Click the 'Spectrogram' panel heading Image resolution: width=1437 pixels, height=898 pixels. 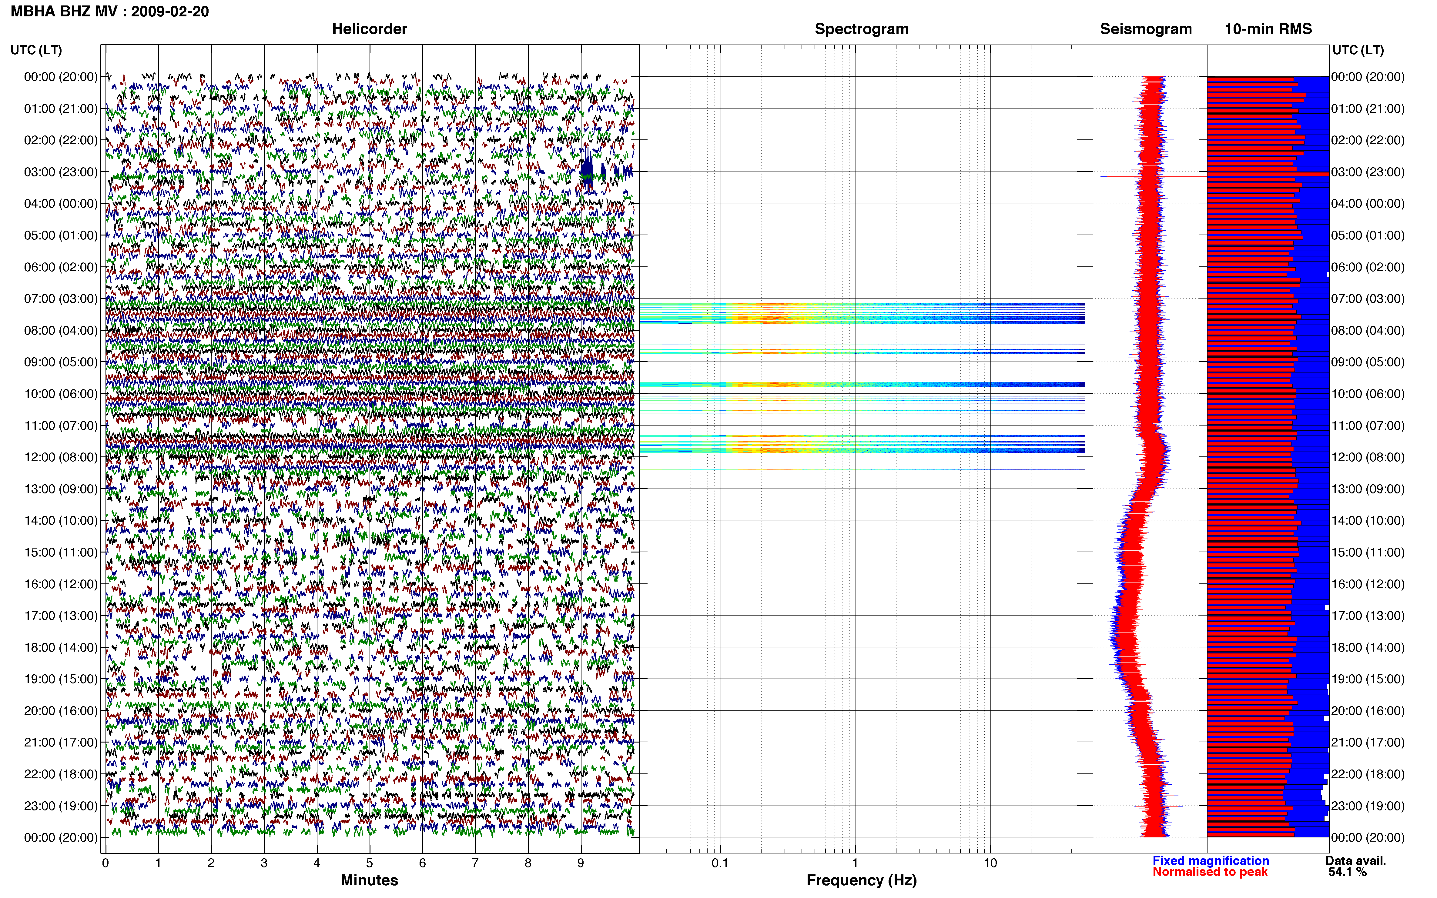point(861,29)
